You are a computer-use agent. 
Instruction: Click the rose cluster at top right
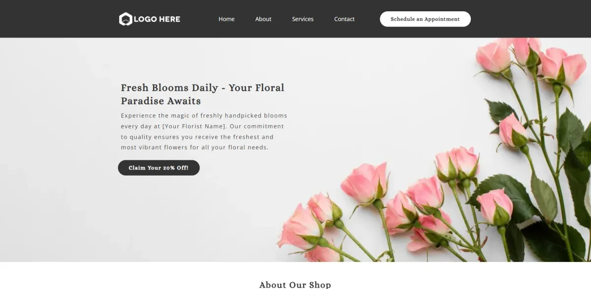click(531, 58)
